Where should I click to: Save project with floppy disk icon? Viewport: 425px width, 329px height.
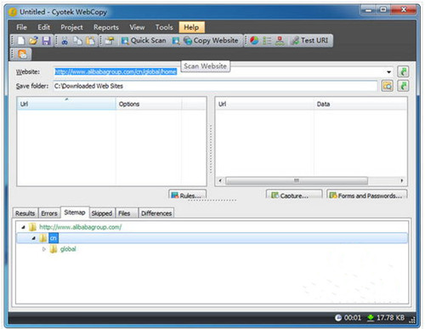[46, 41]
